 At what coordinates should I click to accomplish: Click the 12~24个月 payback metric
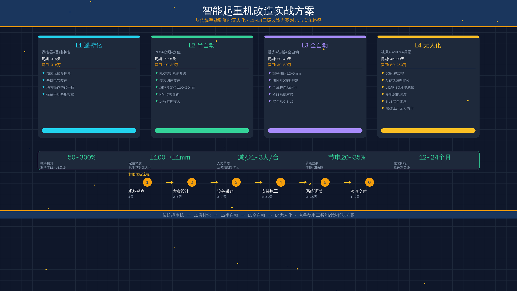point(435,157)
